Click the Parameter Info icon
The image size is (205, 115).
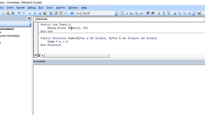pos(137,13)
